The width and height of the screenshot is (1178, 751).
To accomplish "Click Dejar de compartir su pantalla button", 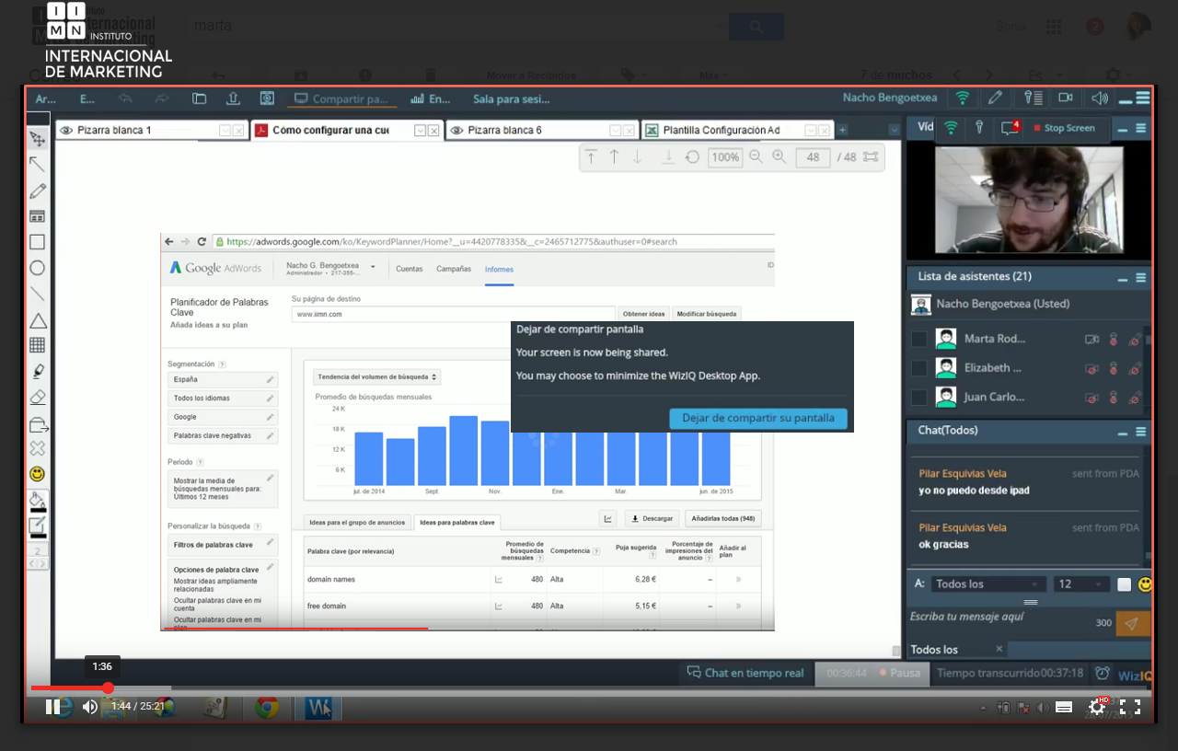I will pos(758,418).
